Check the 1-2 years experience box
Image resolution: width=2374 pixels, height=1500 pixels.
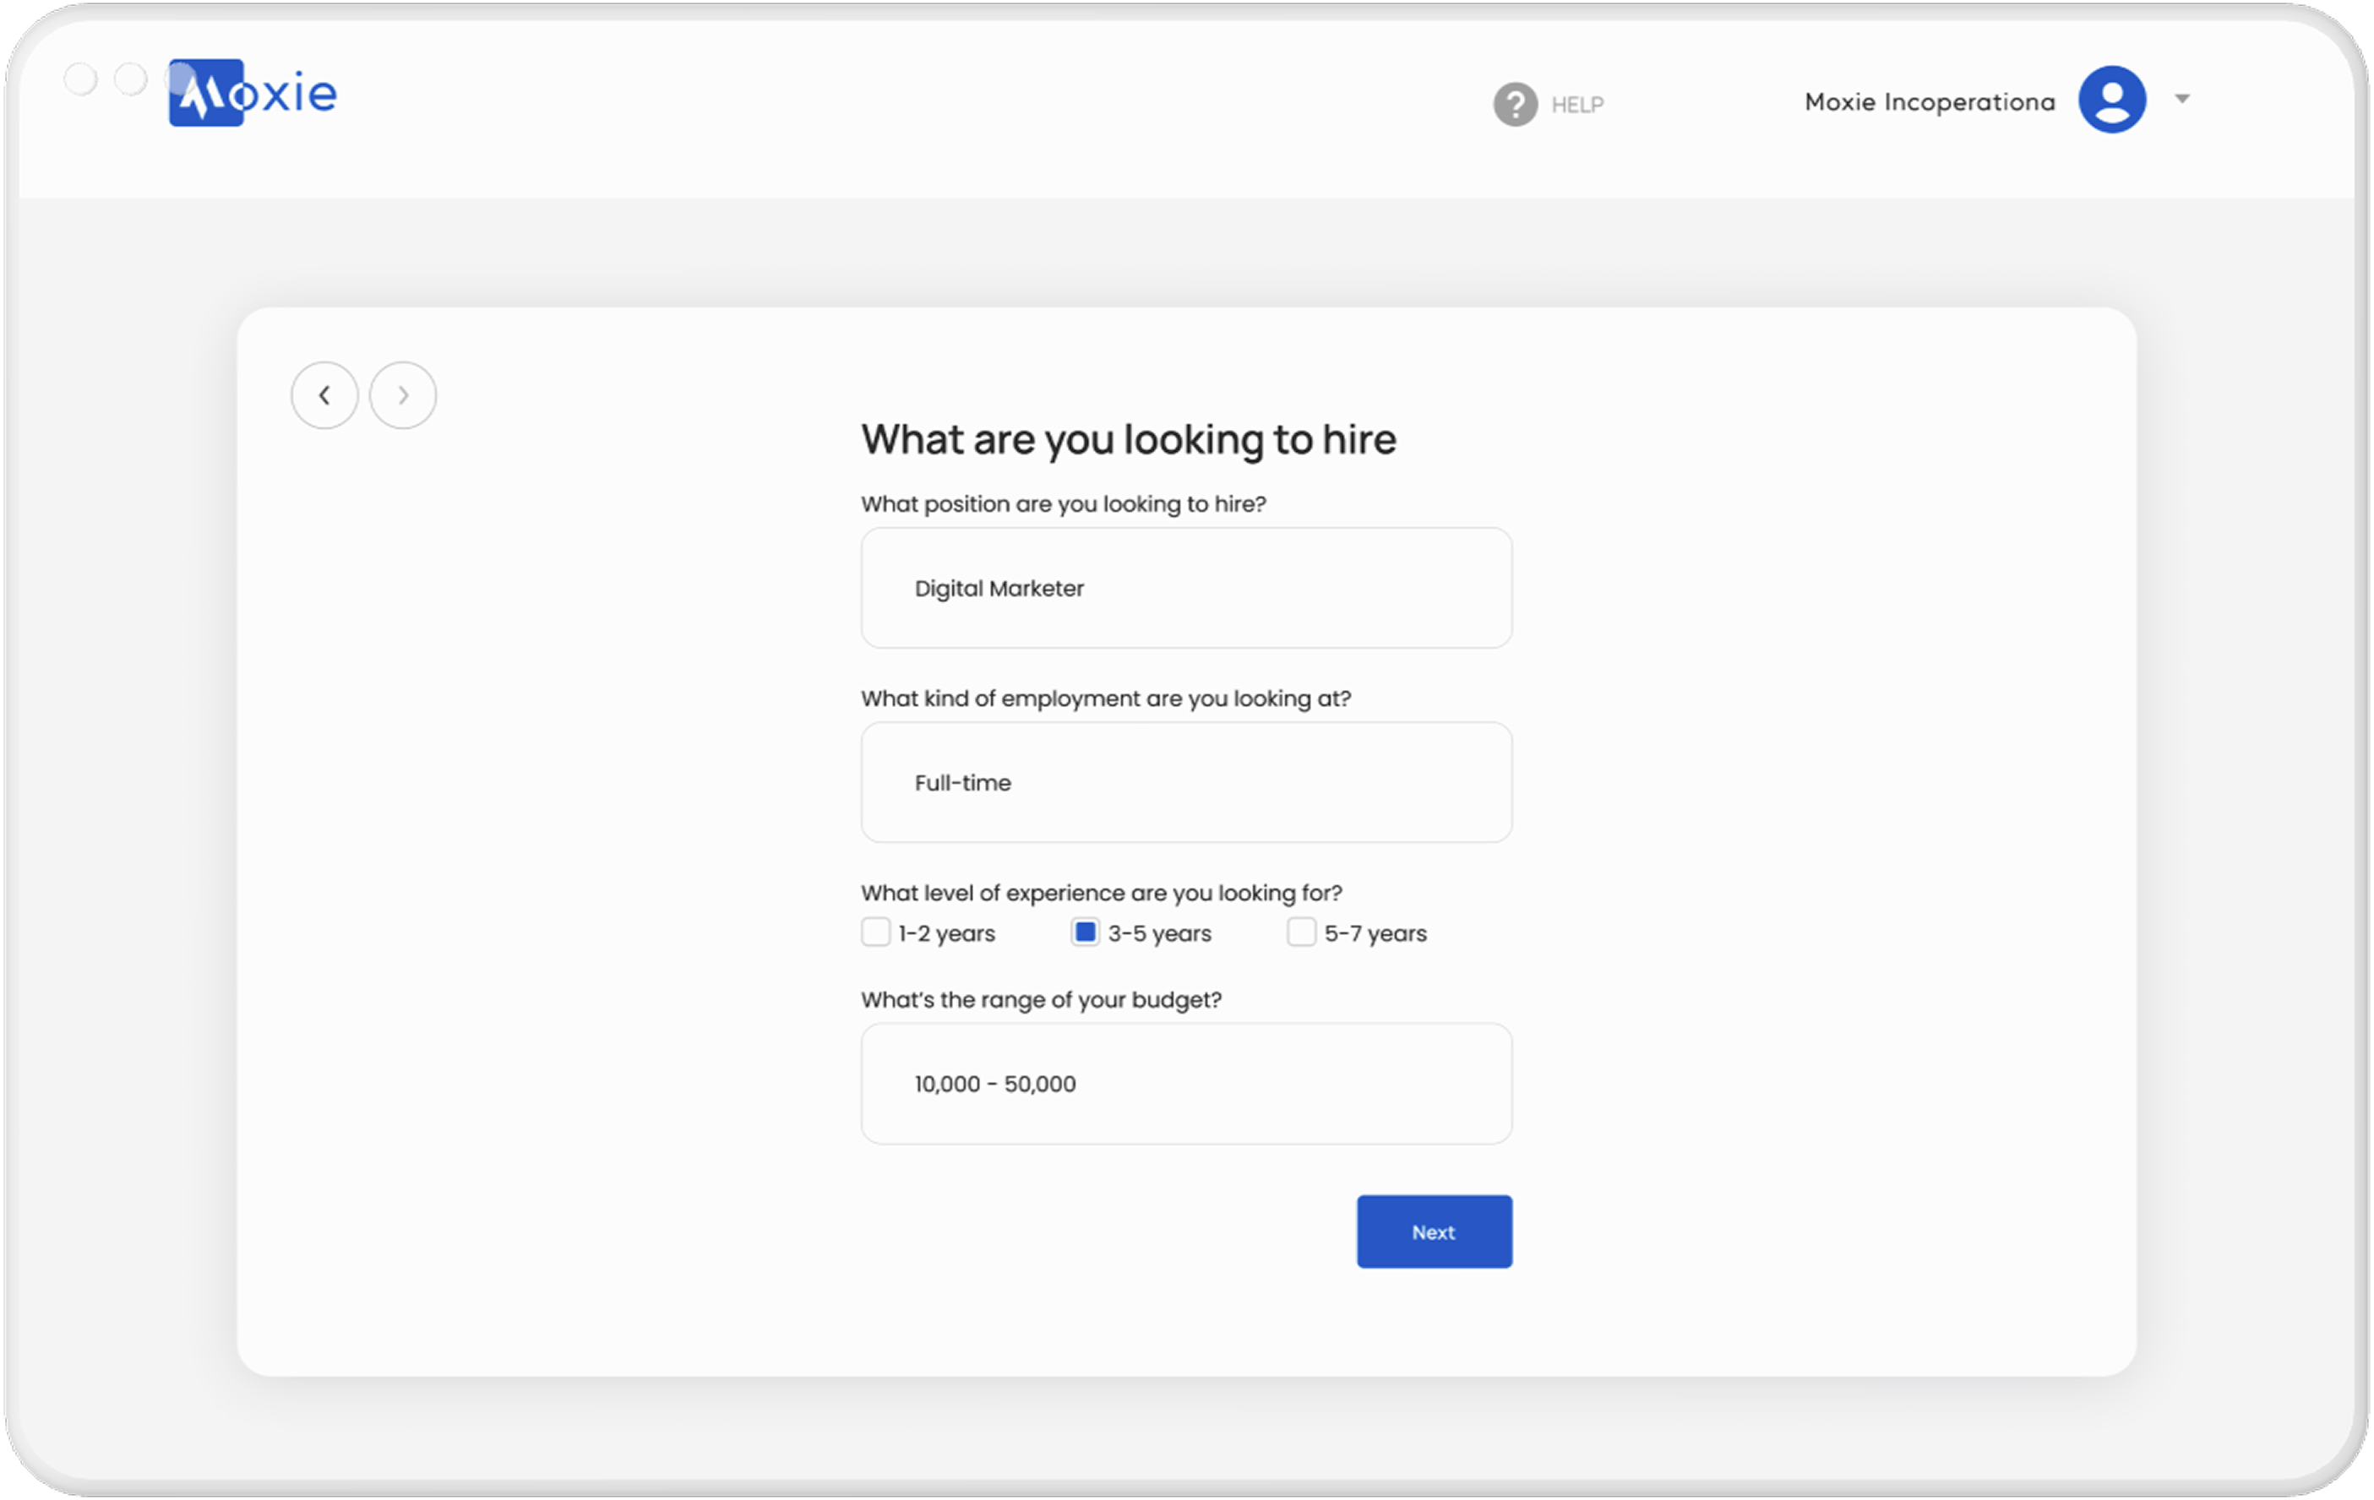point(875,932)
